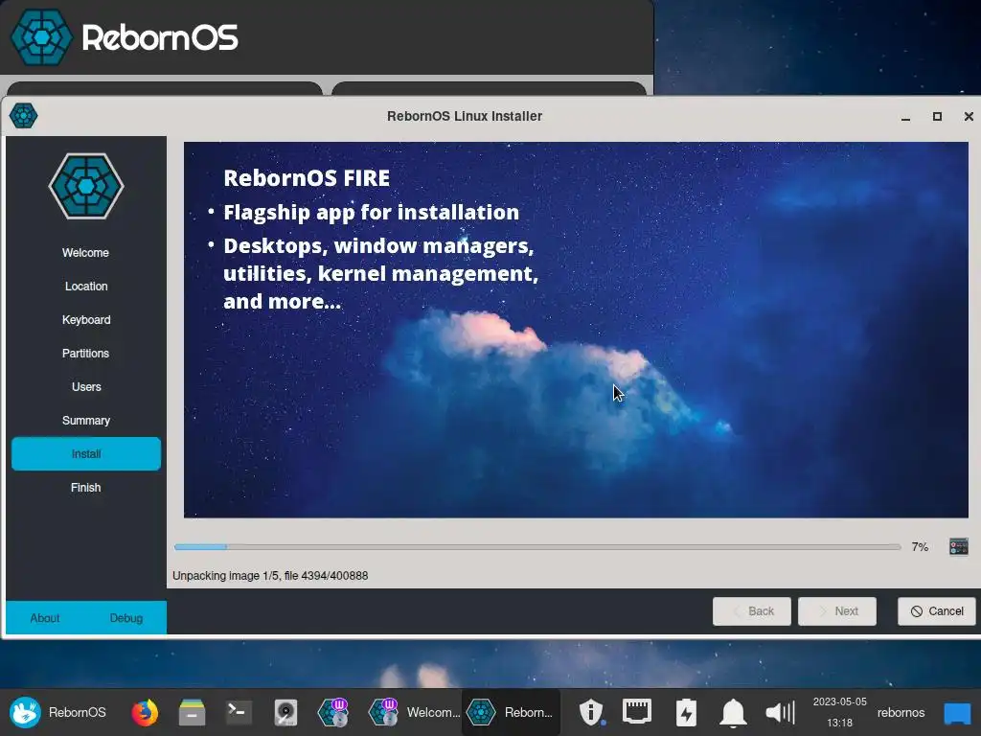Close the RebornOS Linux Installer window
The width and height of the screenshot is (981, 736).
pos(969,116)
